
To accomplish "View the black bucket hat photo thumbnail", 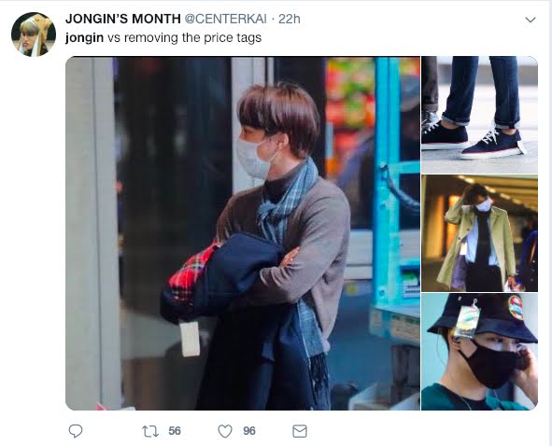I will (x=479, y=352).
